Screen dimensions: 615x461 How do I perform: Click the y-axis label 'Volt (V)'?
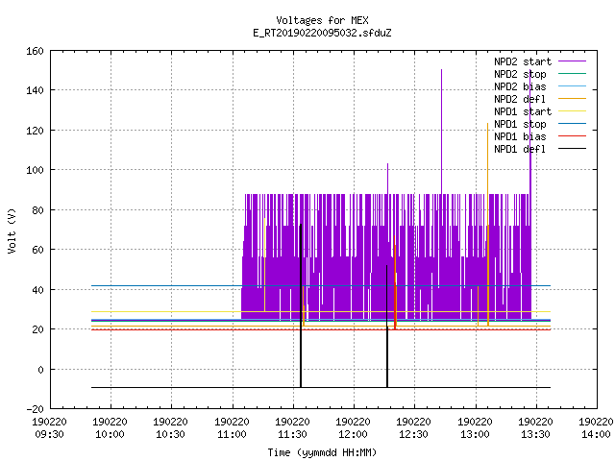12,231
